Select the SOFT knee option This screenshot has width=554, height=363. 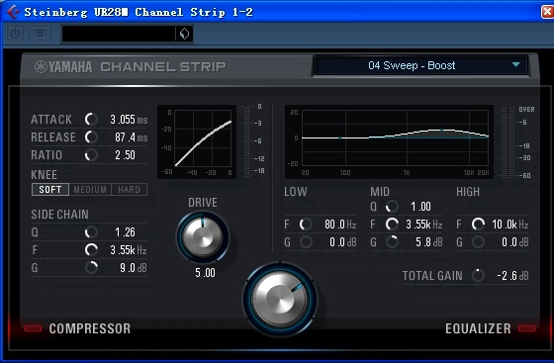tap(50, 190)
